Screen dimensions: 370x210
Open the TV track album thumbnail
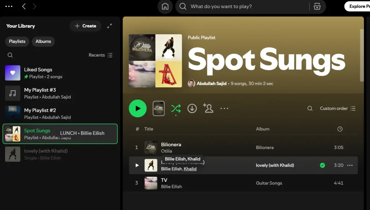click(x=151, y=183)
